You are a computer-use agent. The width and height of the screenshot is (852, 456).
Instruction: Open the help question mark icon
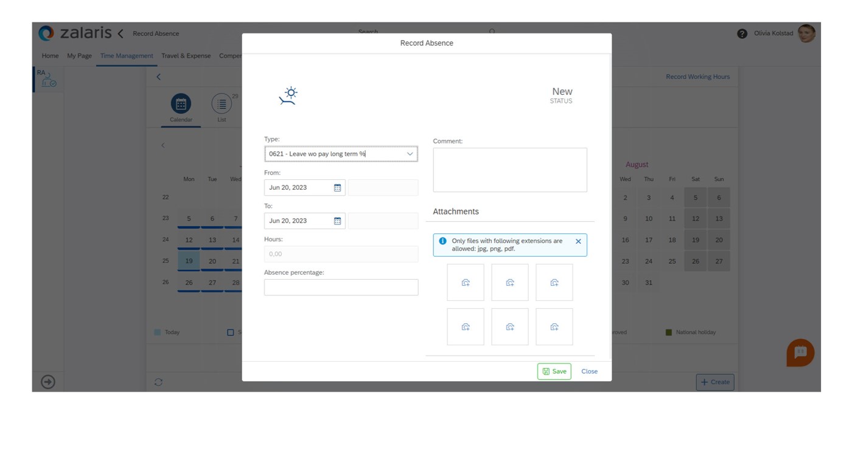click(742, 34)
